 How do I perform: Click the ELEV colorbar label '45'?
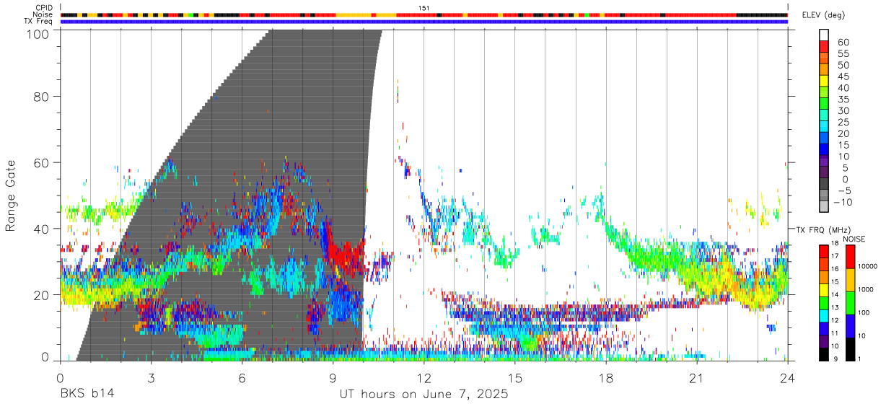tap(843, 76)
